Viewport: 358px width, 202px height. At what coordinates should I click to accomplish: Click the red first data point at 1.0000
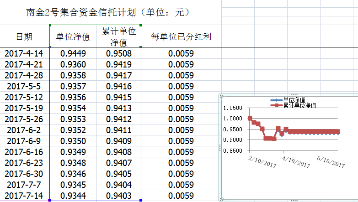(x=250, y=119)
